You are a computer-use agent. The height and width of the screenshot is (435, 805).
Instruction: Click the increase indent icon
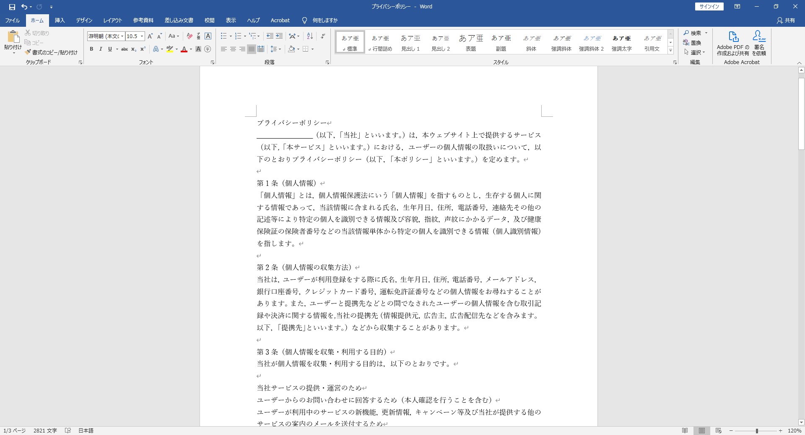click(x=279, y=36)
